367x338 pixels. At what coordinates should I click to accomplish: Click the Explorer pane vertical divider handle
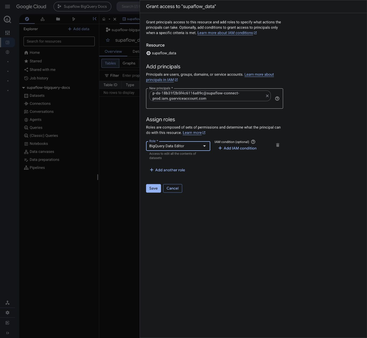tap(98, 177)
